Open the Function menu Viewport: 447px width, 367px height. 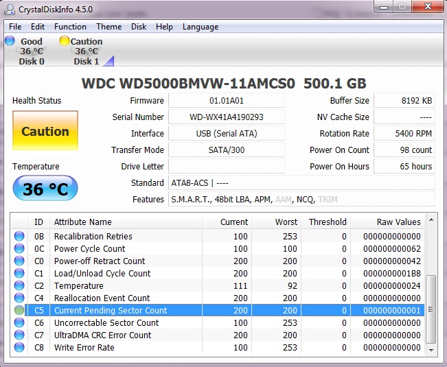point(70,27)
